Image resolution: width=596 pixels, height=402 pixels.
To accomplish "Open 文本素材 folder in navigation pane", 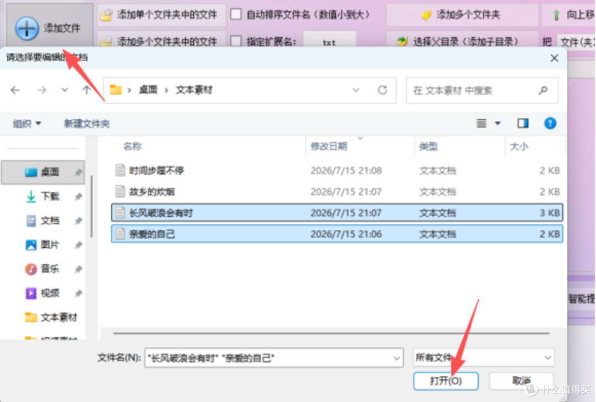I will 51,317.
